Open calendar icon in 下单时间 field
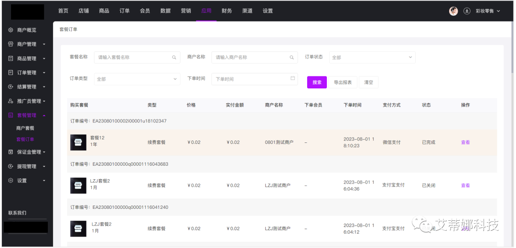The height and width of the screenshot is (248, 516). coord(292,78)
